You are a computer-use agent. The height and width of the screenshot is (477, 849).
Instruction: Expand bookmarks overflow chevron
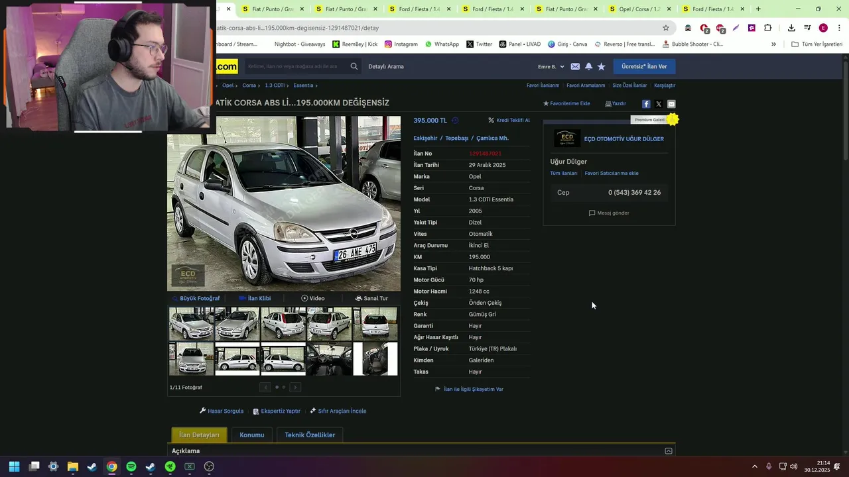773,44
